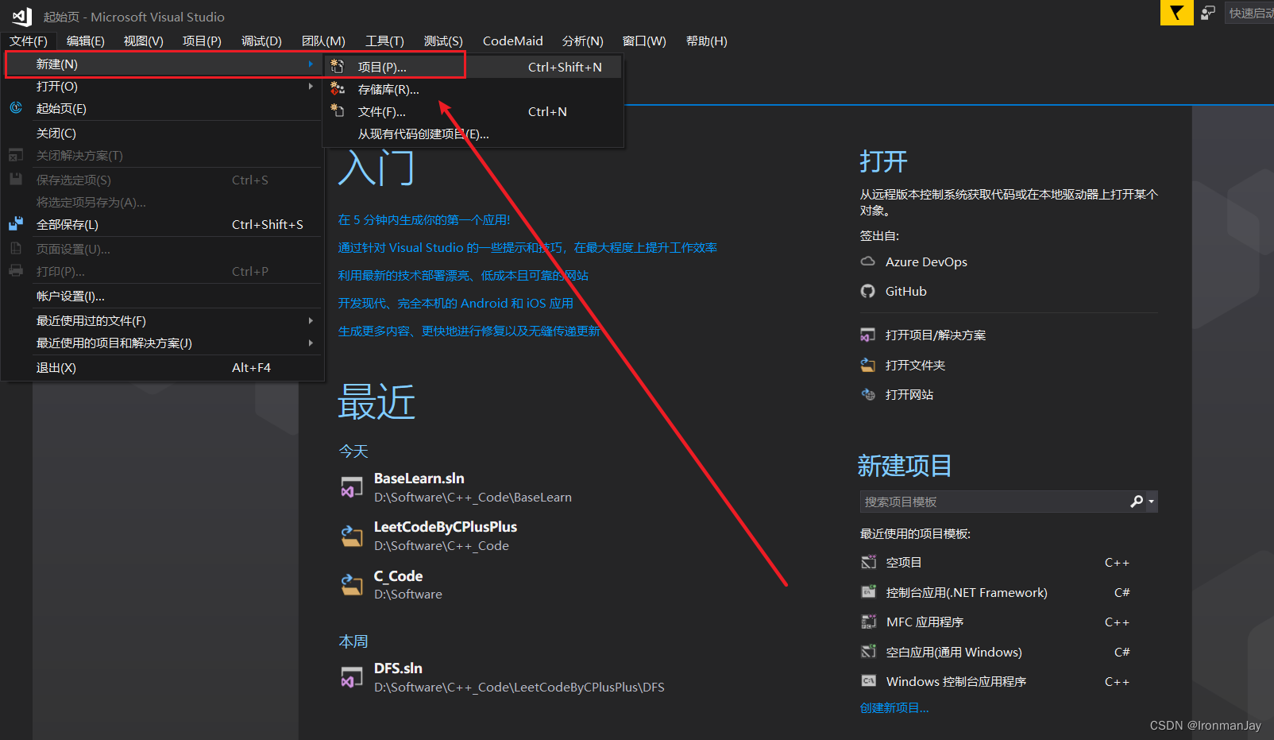Click the open project/solution icon

coord(868,335)
